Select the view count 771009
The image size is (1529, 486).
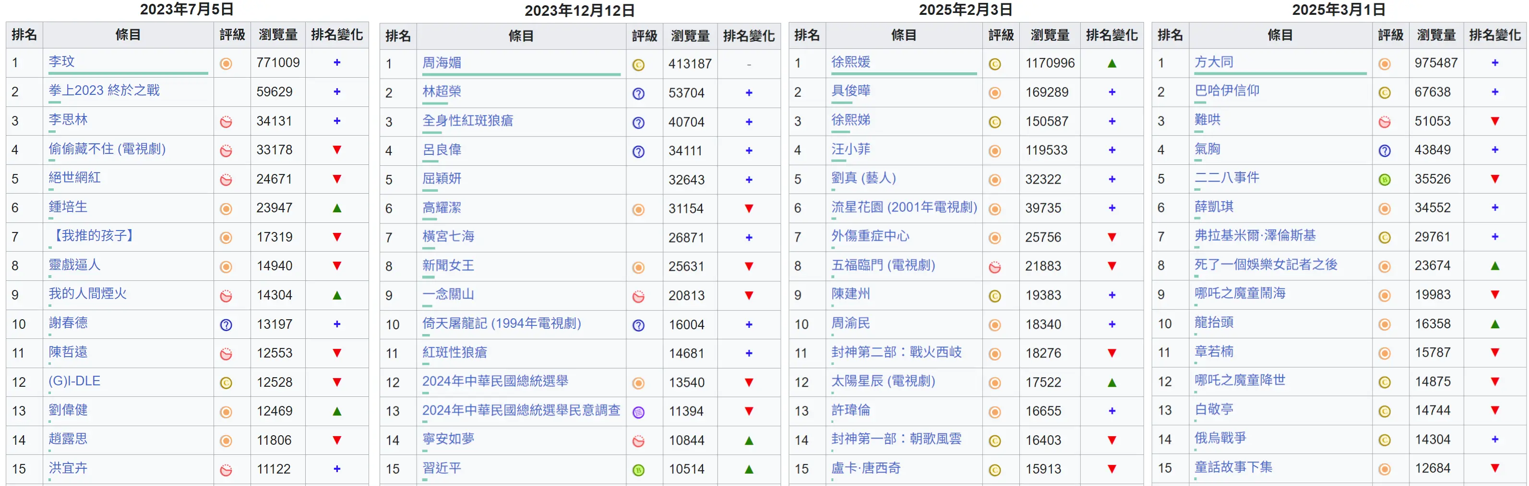(278, 63)
